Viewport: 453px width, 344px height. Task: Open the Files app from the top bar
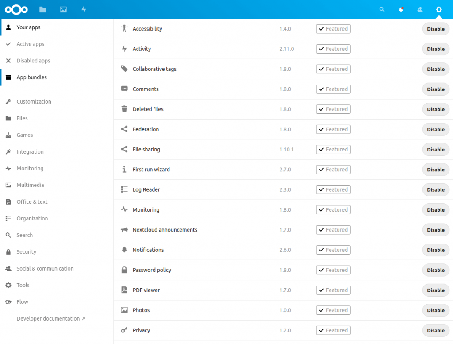42,9
